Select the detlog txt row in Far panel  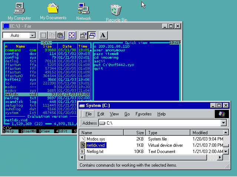pyautogui.click(x=47, y=61)
